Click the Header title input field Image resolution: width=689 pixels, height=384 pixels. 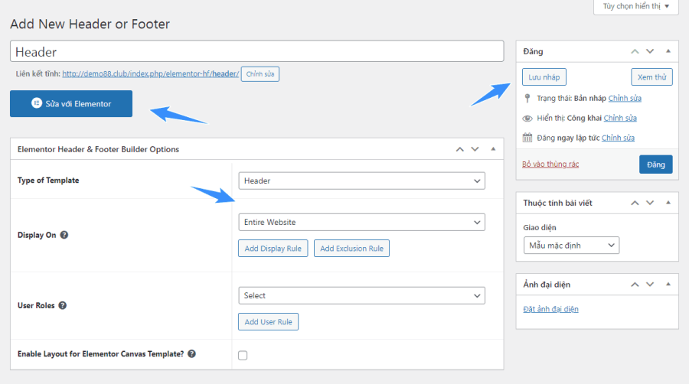256,51
